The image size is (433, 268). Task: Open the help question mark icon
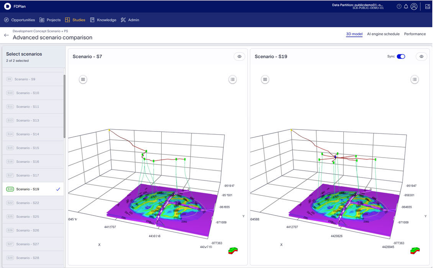(399, 7)
